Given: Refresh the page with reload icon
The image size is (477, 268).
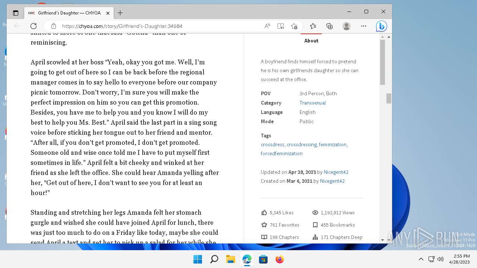Looking at the screenshot, I should pyautogui.click(x=34, y=26).
